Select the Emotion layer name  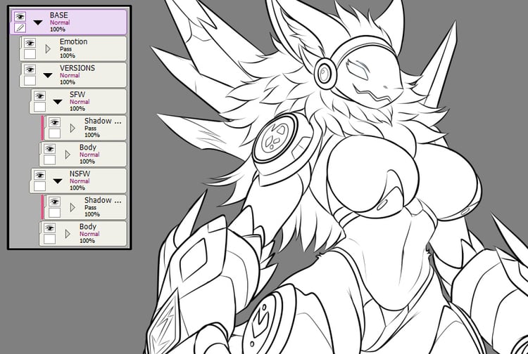[73, 41]
